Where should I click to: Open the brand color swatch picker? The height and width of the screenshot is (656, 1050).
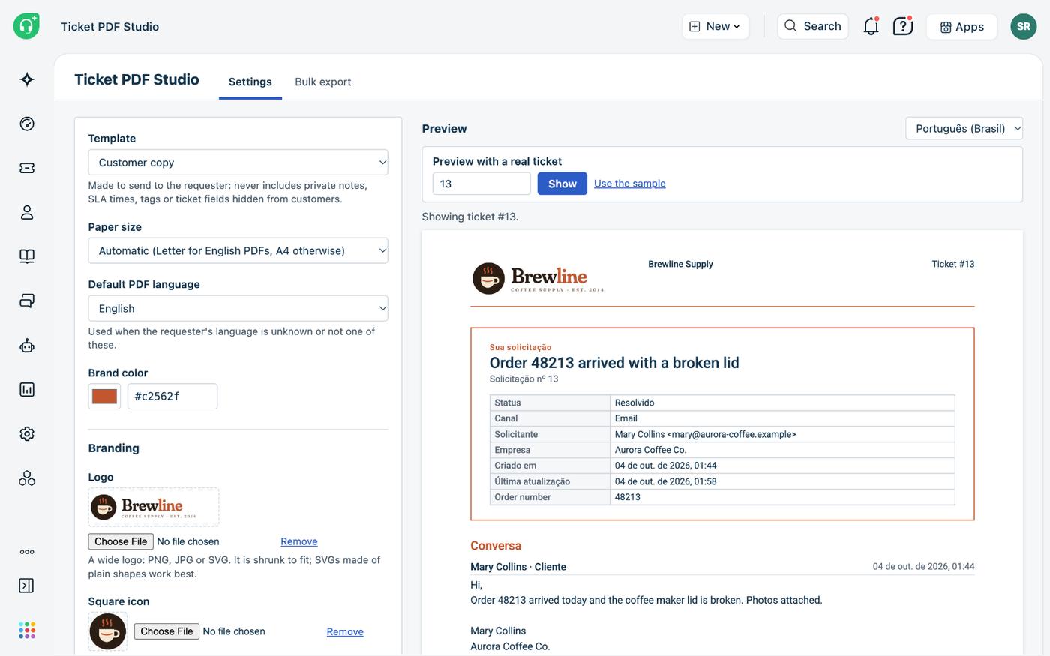point(104,397)
